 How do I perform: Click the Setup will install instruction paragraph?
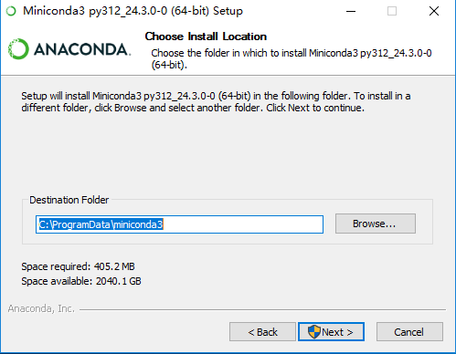coord(216,102)
